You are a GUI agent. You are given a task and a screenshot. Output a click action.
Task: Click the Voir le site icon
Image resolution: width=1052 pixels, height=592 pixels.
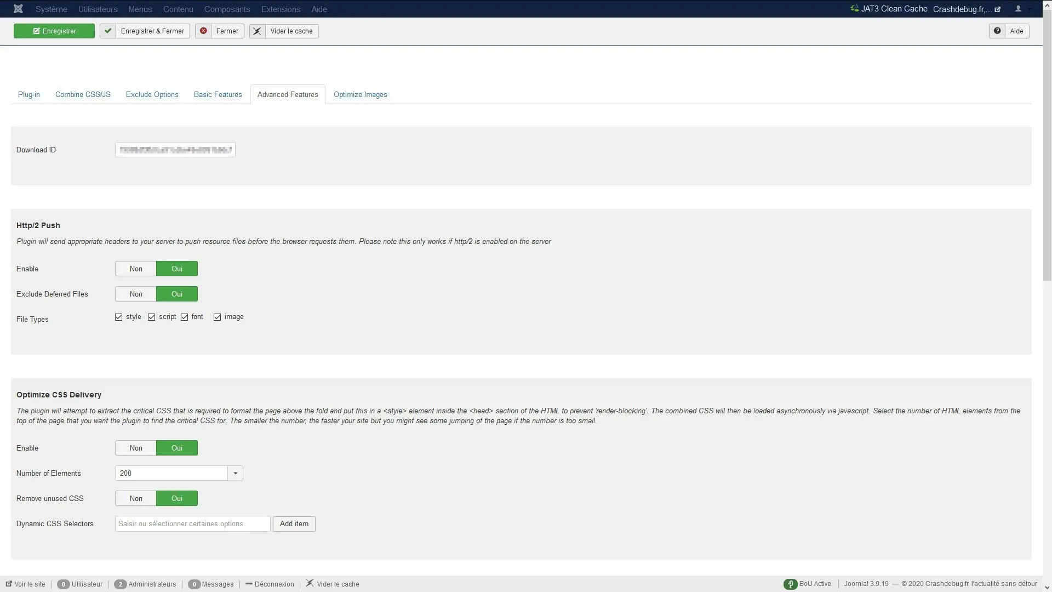[x=9, y=584]
